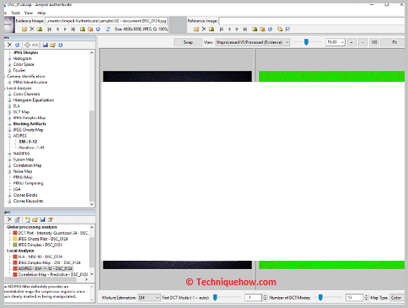408x308 pixels.
Task: Select the Noise Map filter
Action: point(23,171)
